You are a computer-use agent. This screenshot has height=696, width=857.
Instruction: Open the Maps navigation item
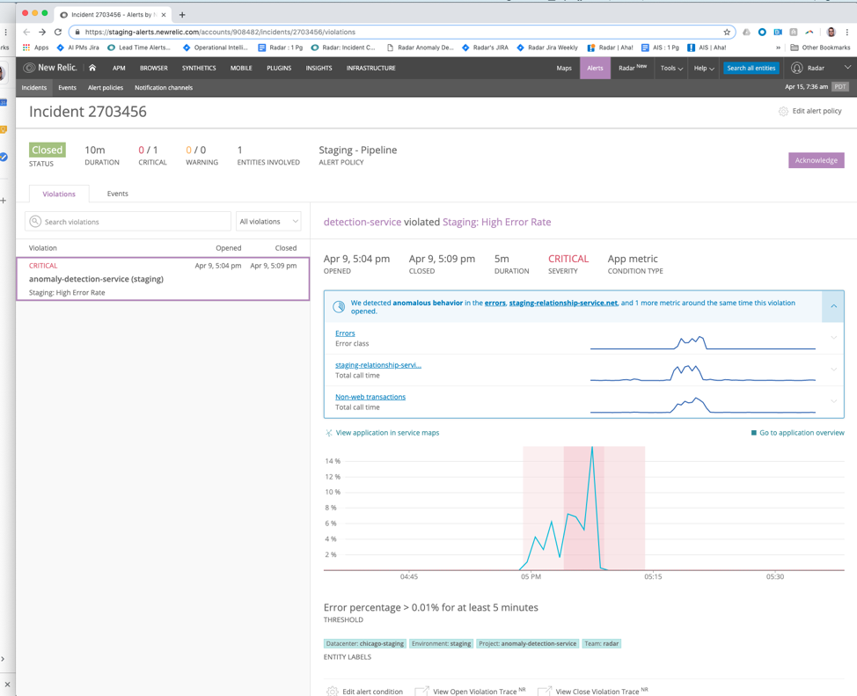coord(564,69)
